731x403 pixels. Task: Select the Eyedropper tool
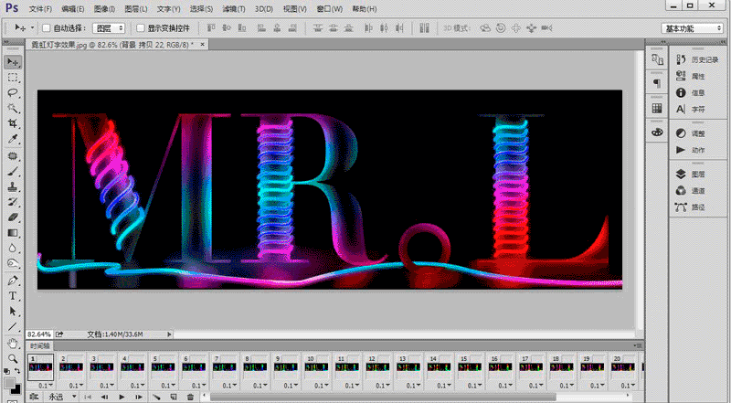click(x=13, y=139)
